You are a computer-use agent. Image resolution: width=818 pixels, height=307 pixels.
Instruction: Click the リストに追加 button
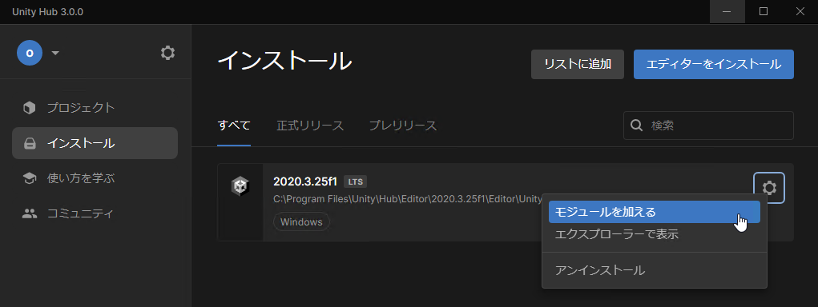578,65
